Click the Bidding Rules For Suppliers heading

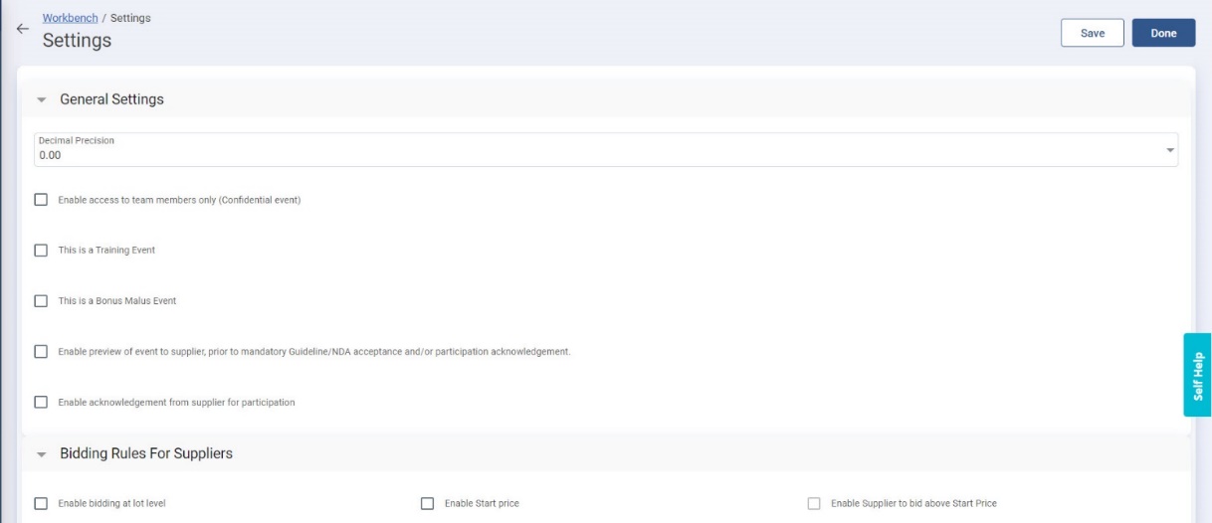pos(146,453)
